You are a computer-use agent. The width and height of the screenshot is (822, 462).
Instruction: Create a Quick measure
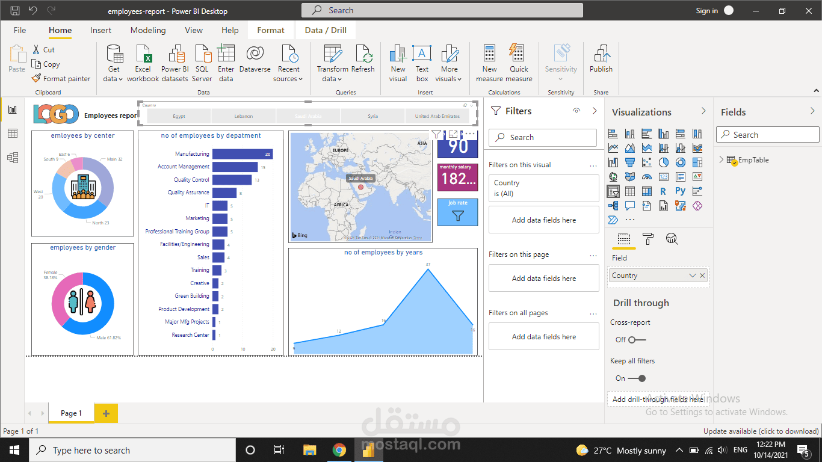tap(519, 63)
